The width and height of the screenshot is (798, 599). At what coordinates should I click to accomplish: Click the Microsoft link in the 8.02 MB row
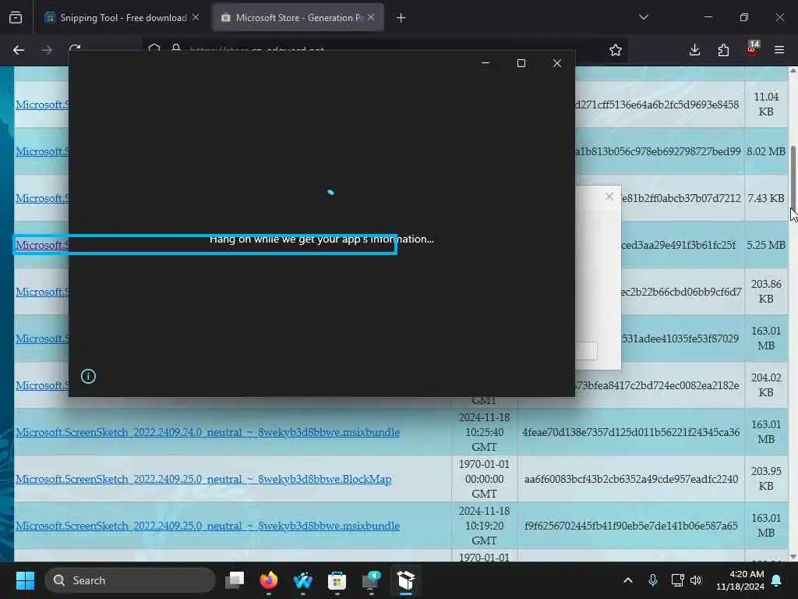[x=42, y=151]
